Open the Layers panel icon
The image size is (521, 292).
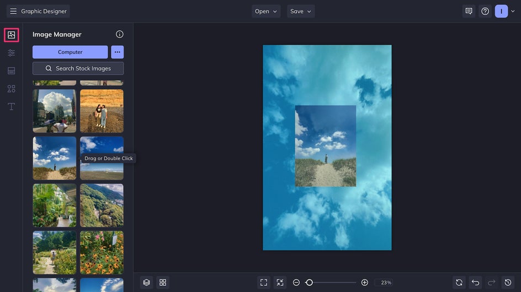(x=147, y=283)
